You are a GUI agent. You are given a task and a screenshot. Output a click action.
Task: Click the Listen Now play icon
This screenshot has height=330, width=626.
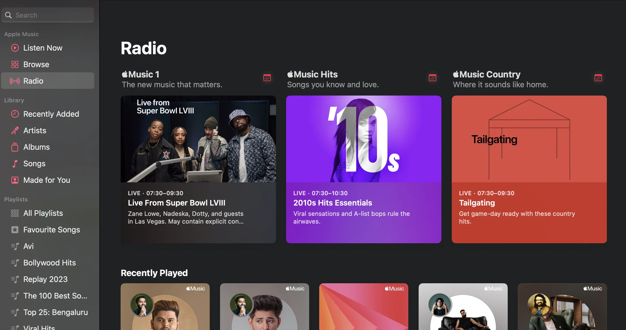coord(15,48)
